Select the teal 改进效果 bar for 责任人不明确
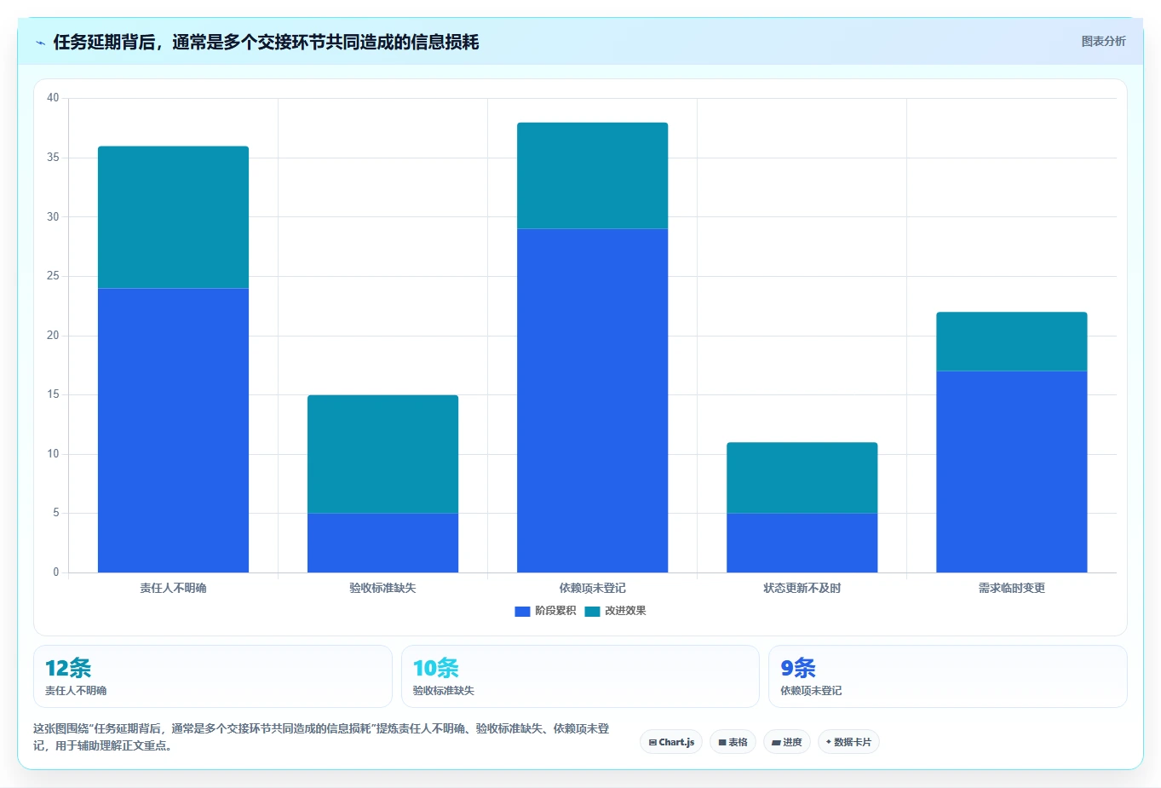The image size is (1161, 788). (x=173, y=217)
